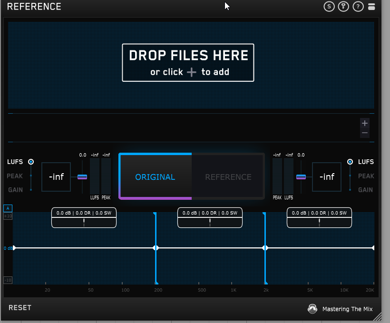The width and height of the screenshot is (390, 323).
Task: Switch to the ORIGINAL track
Action: [155, 177]
